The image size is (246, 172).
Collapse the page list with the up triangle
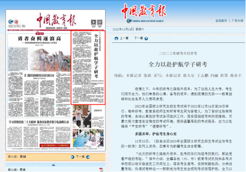coord(53,165)
